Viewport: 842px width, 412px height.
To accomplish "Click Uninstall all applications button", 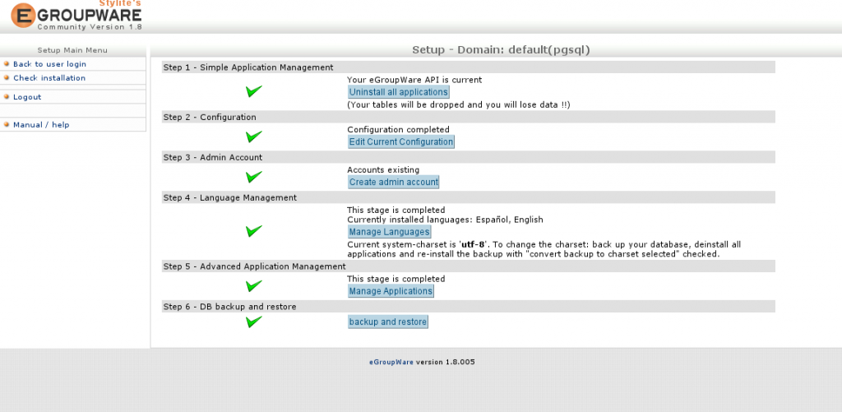I will [399, 92].
